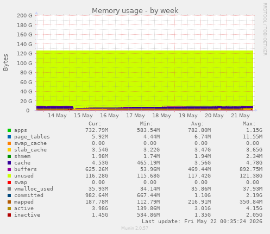The height and width of the screenshot is (234, 270).
Task: Click the active current value 3.98G
Action: click(100, 208)
